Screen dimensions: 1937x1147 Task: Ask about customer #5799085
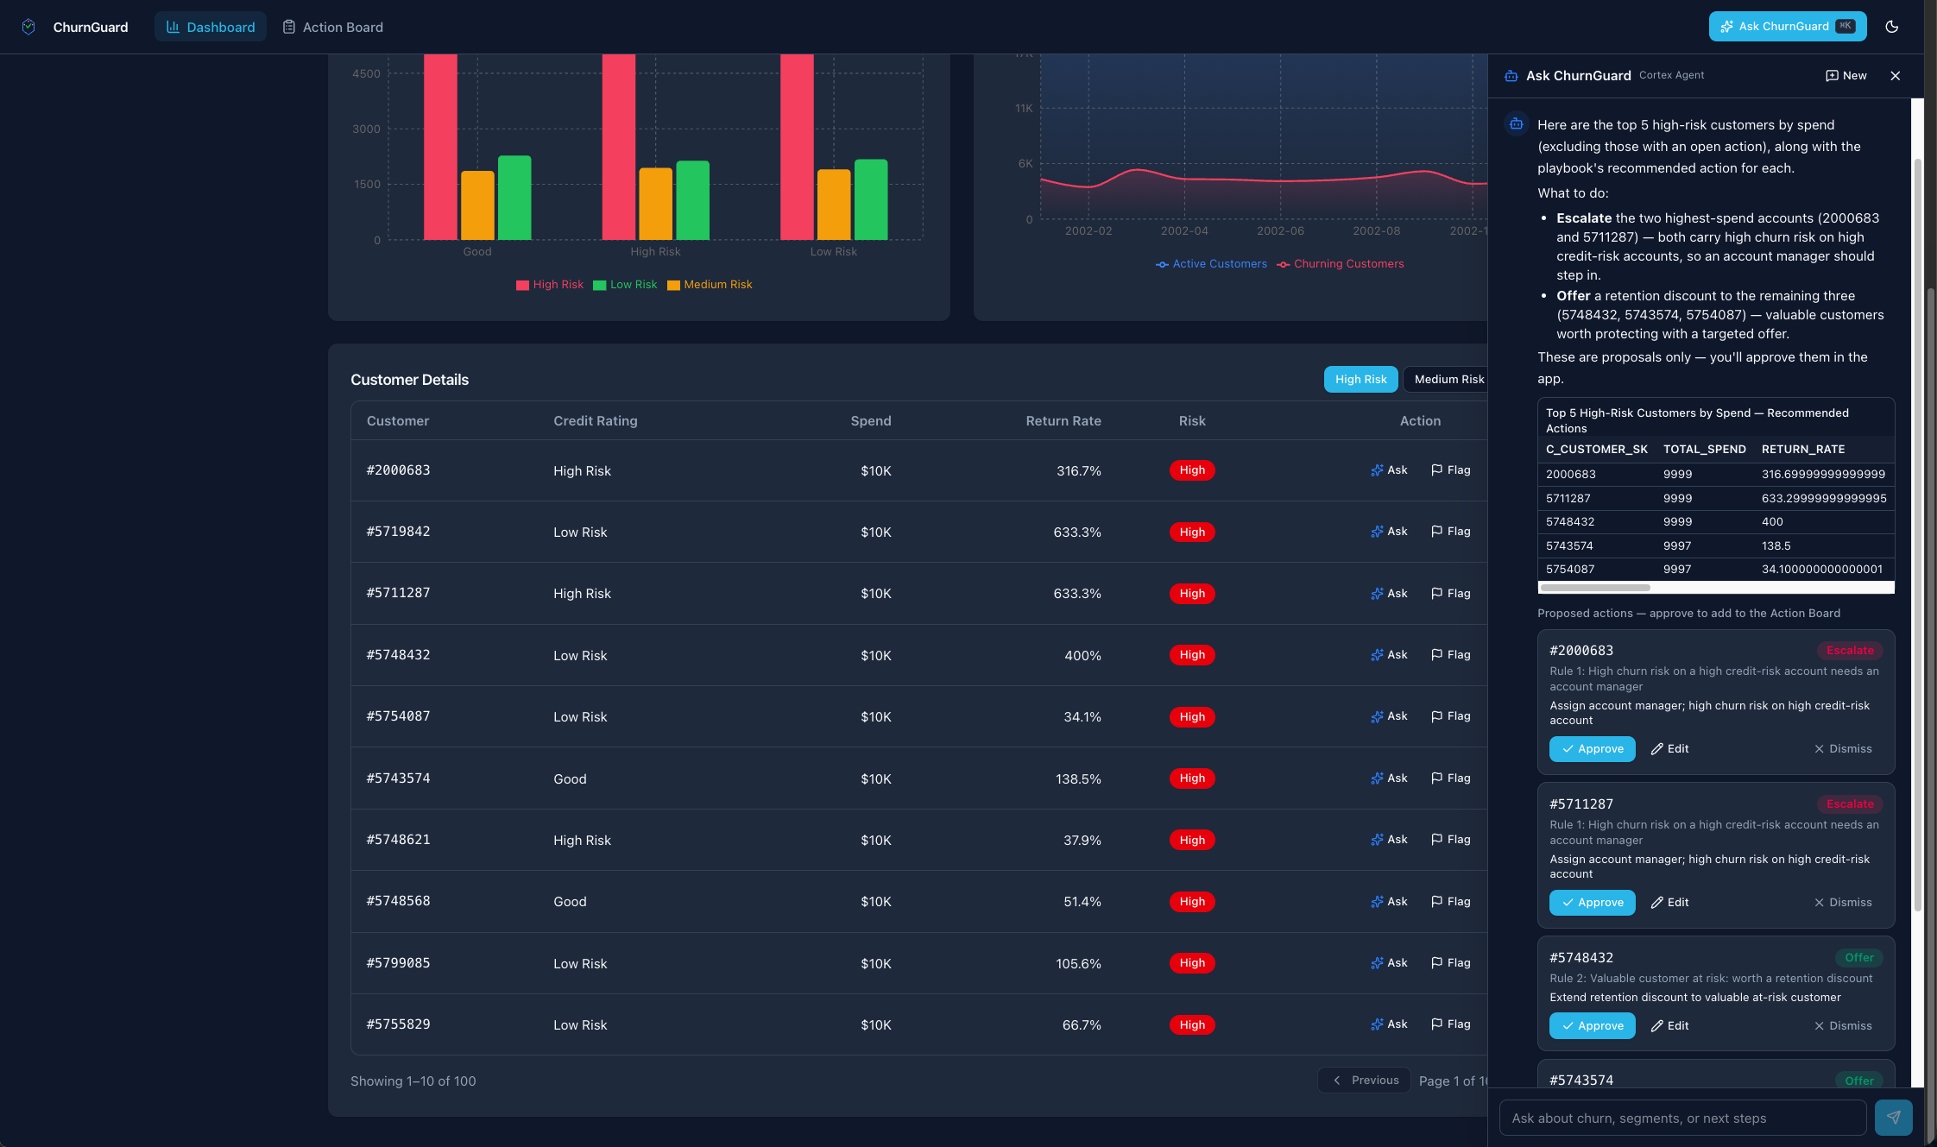(x=1389, y=963)
